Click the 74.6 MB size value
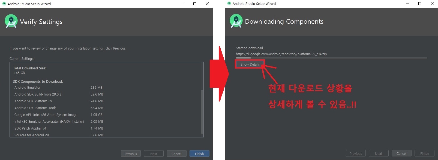The width and height of the screenshot is (438, 160). [97, 101]
